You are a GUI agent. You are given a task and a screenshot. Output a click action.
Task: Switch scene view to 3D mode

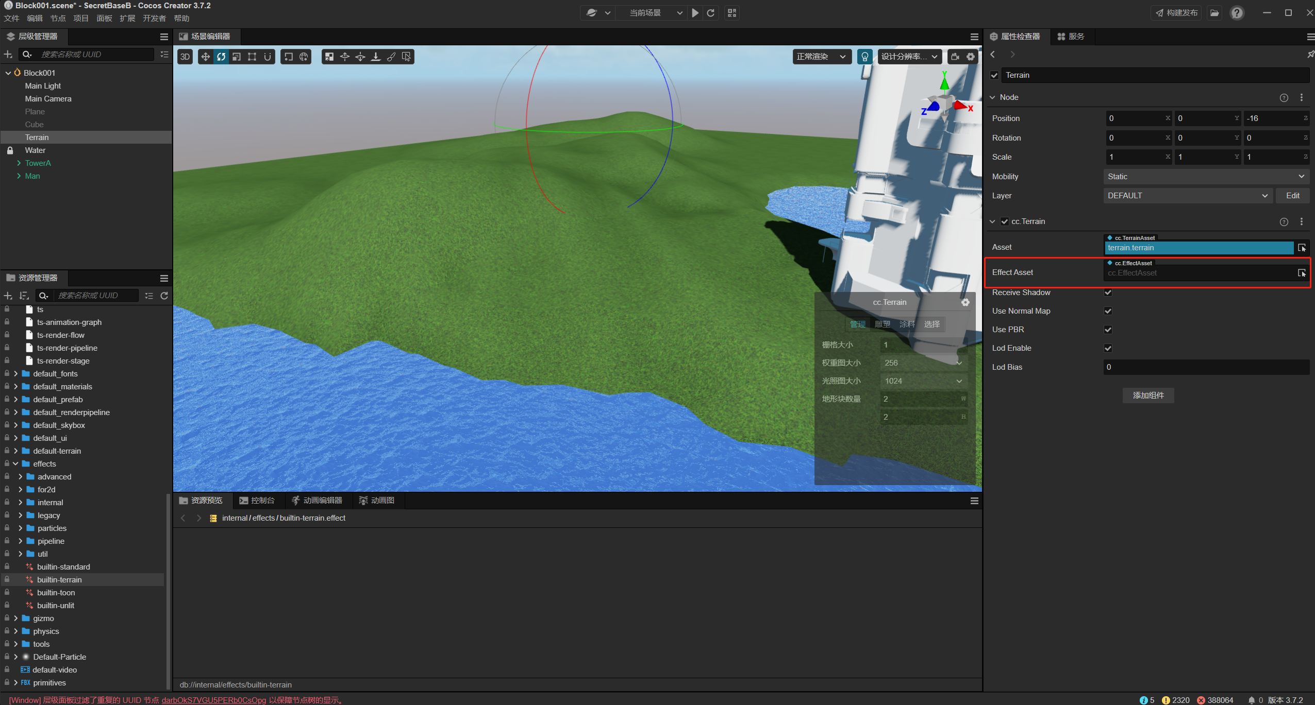(185, 57)
